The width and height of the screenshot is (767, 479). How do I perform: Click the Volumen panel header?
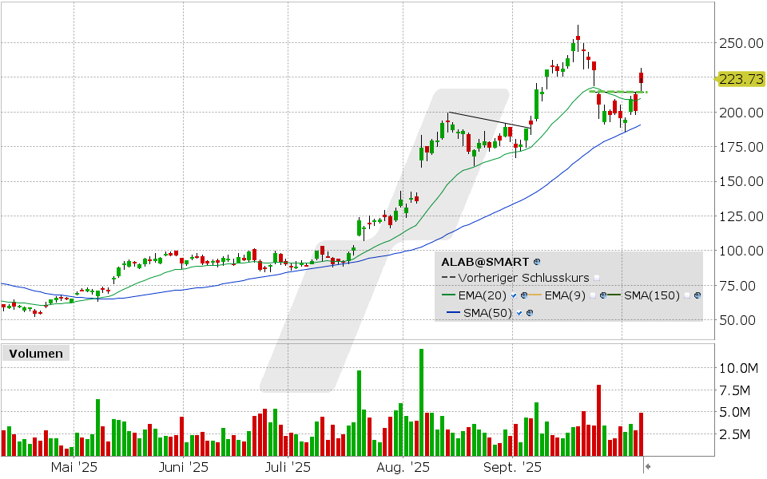35,353
